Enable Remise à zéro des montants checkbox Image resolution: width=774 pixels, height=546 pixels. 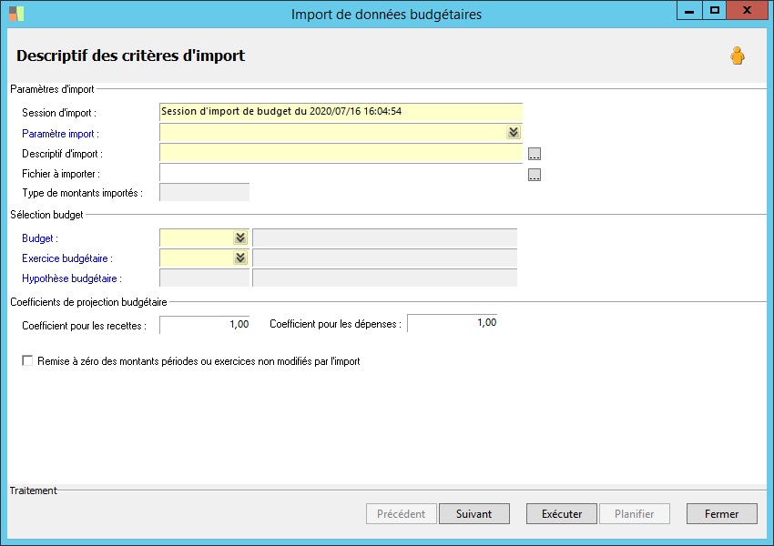click(x=27, y=360)
